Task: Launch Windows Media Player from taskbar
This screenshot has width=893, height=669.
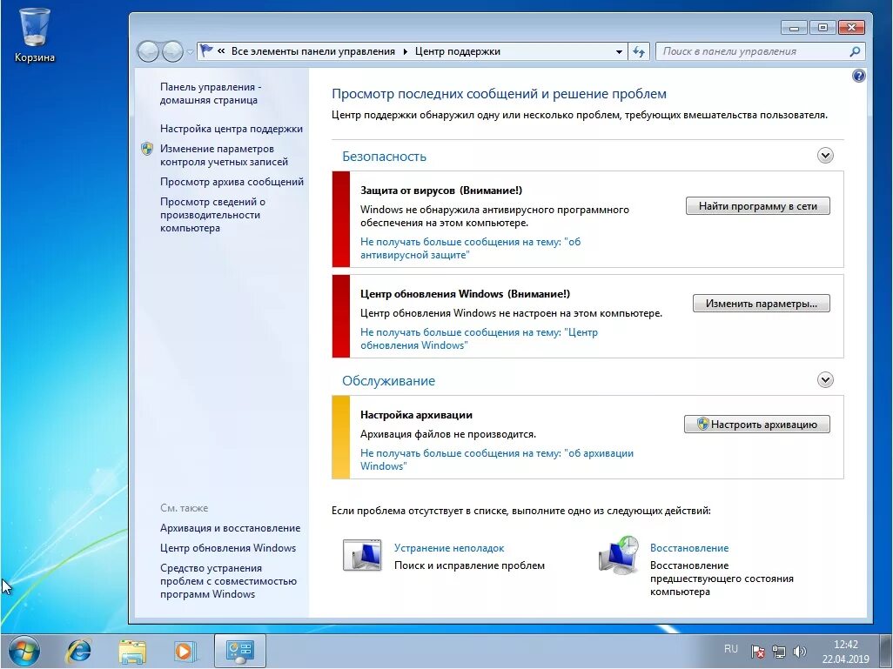Action: coord(185,651)
